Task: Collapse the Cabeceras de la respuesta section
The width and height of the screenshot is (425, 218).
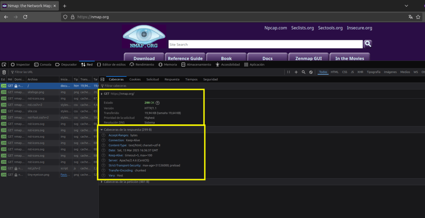Action: 102,130
